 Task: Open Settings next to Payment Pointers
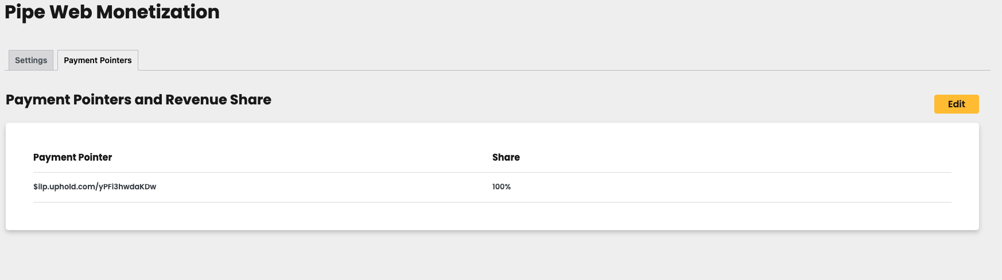[x=31, y=60]
